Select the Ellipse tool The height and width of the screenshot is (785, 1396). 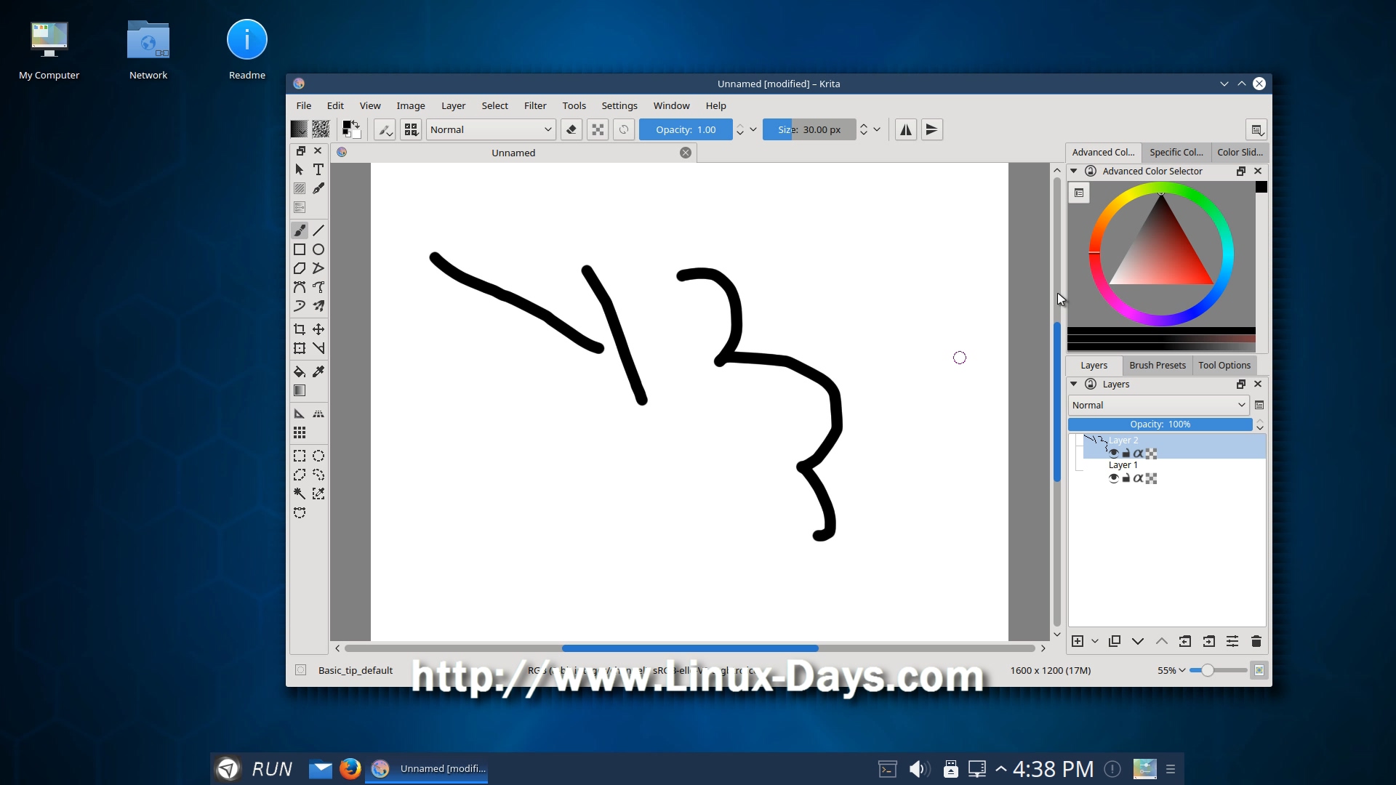tap(318, 249)
